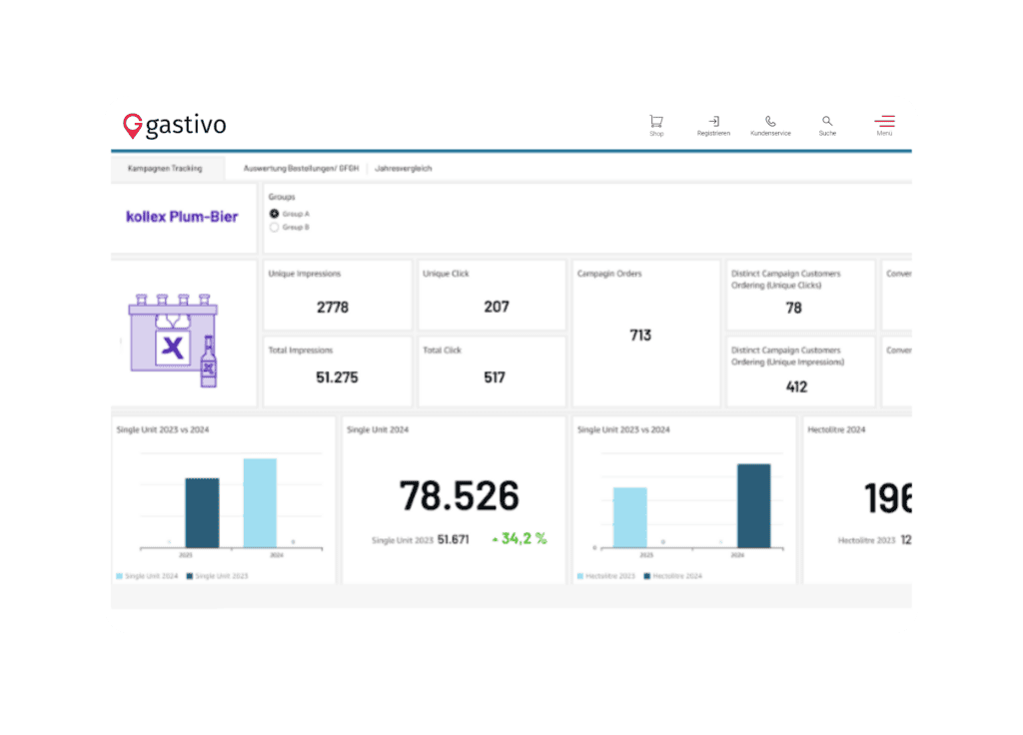
Task: Click the light blue Hectolitre 2023 legend swatch
Action: [x=580, y=576]
